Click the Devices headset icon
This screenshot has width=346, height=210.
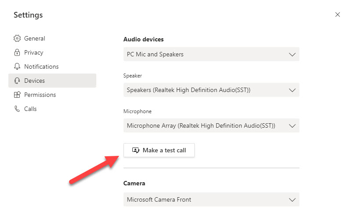click(x=17, y=81)
